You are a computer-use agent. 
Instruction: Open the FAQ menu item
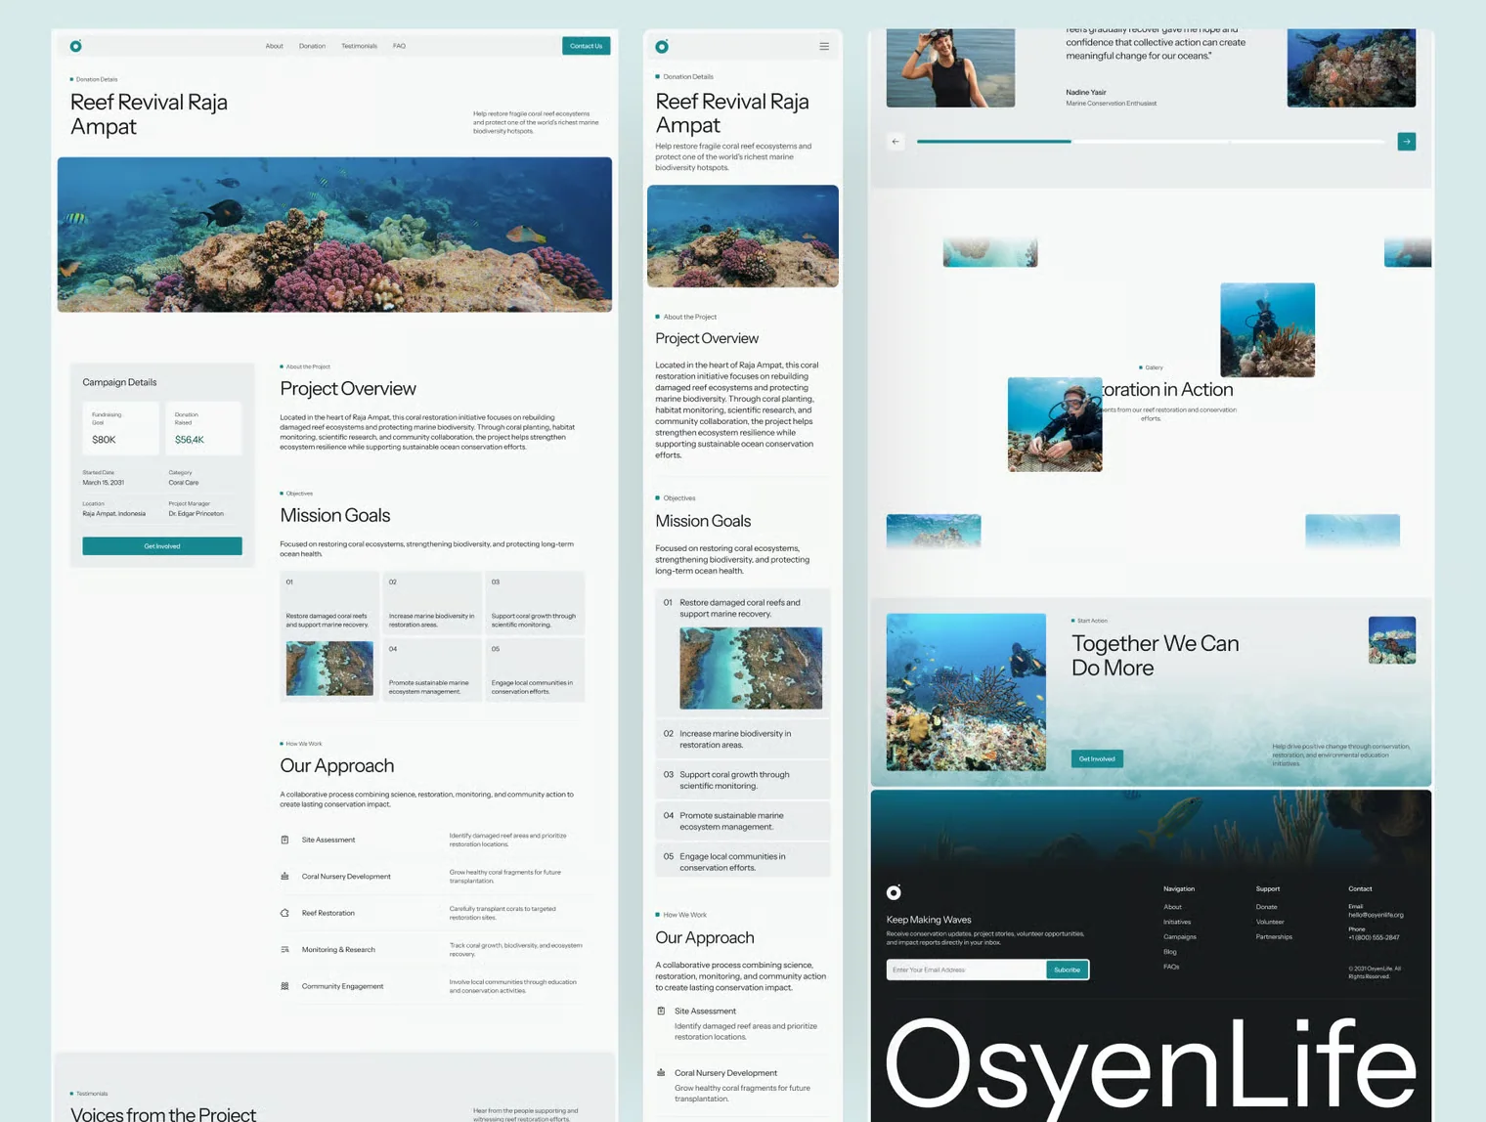click(399, 46)
